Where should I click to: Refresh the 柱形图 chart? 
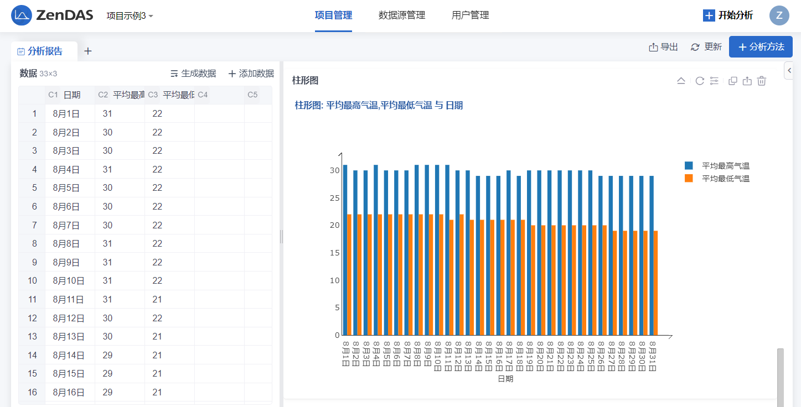tap(700, 81)
